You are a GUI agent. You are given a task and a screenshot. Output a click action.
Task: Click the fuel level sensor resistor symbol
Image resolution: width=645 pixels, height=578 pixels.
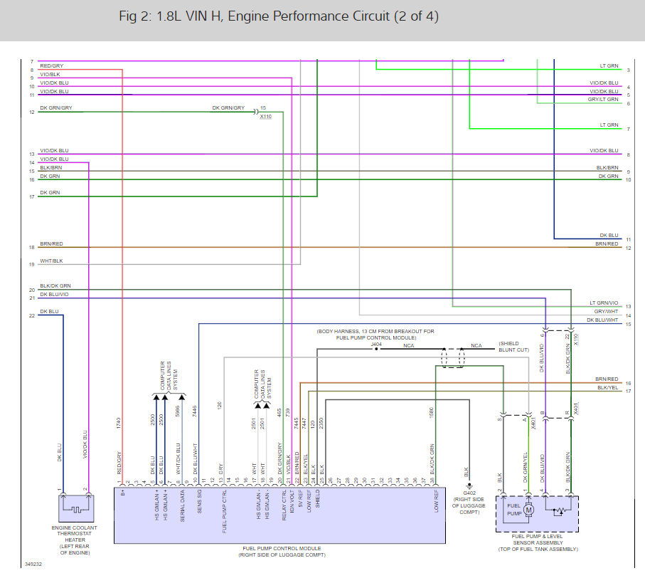(x=559, y=512)
